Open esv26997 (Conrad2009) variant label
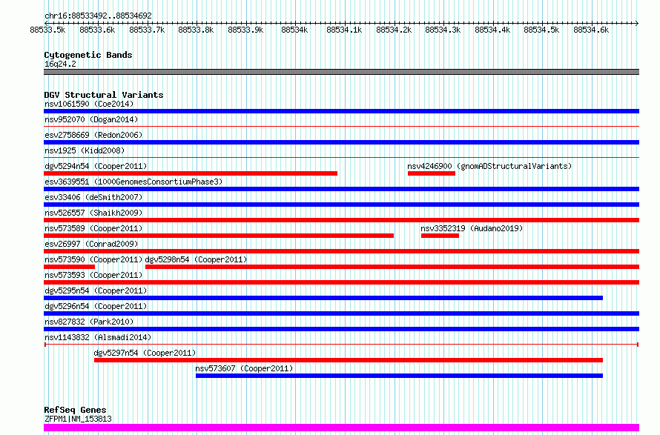The image size is (660, 435). tap(91, 244)
